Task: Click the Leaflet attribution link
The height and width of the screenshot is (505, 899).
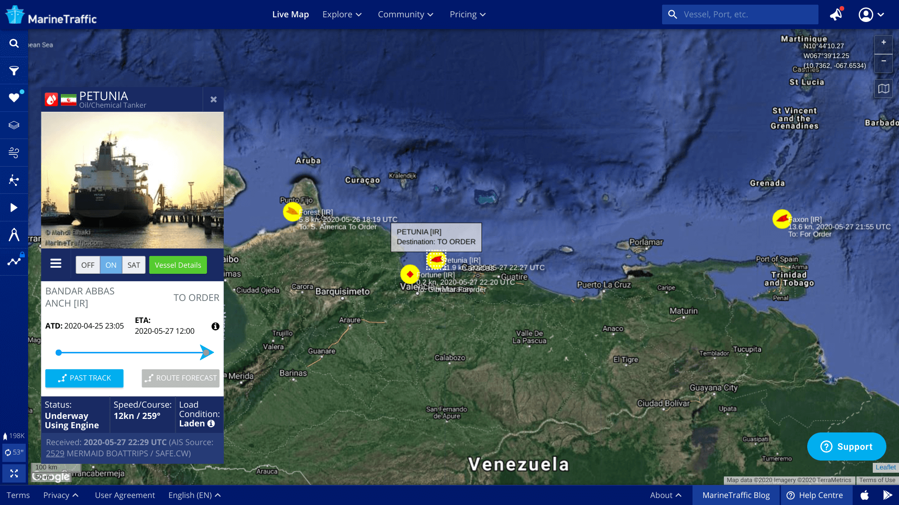Action: pyautogui.click(x=885, y=467)
